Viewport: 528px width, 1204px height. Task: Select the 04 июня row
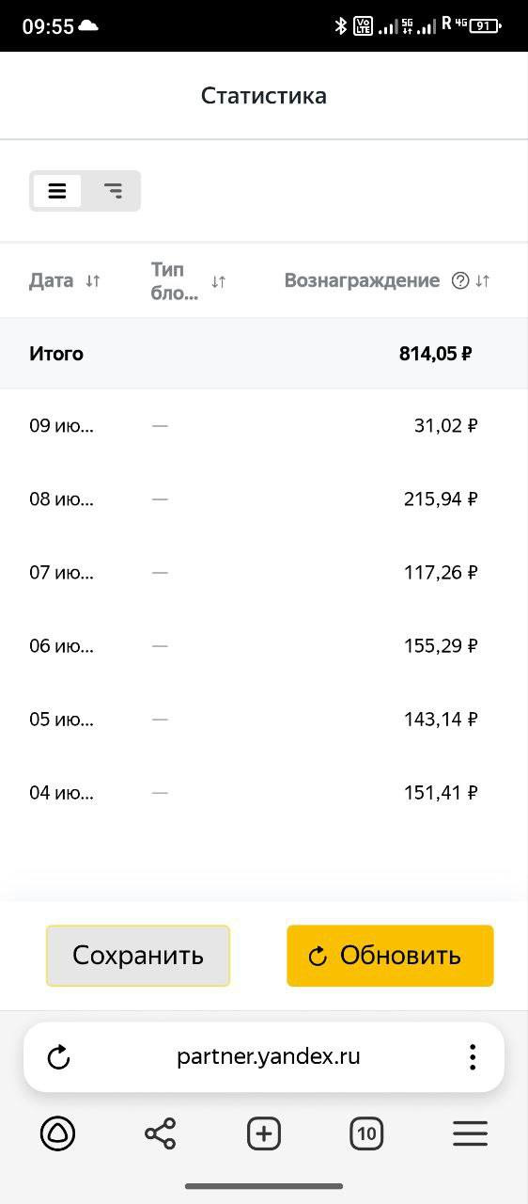[264, 793]
